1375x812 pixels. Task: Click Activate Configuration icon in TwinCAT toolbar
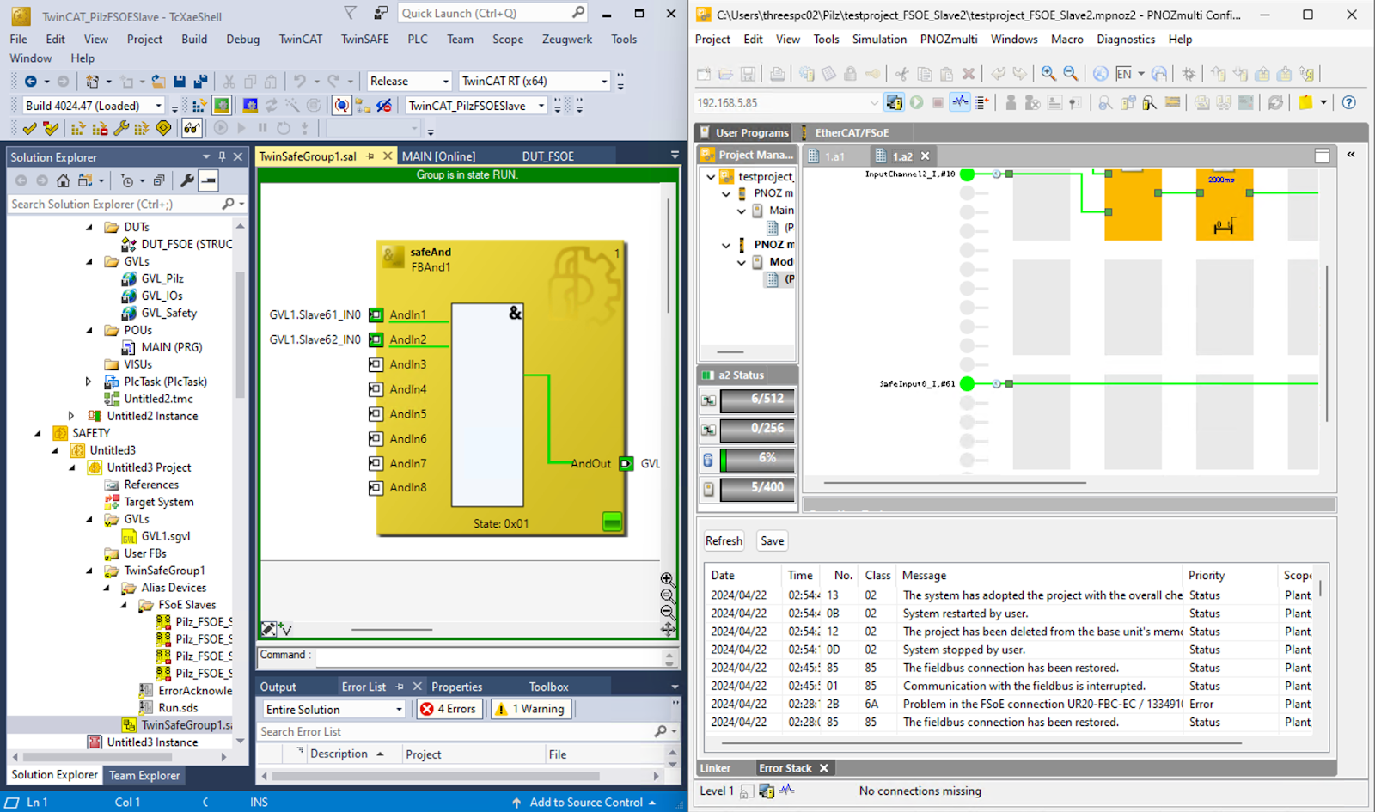pyautogui.click(x=199, y=106)
